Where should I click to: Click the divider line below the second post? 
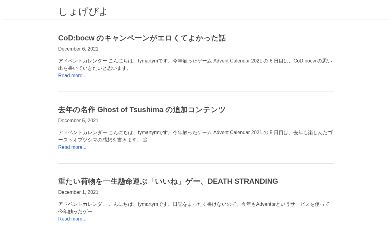(x=196, y=164)
